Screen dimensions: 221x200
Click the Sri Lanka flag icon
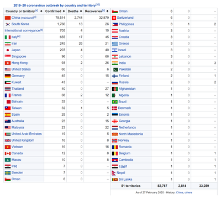(x=115, y=180)
